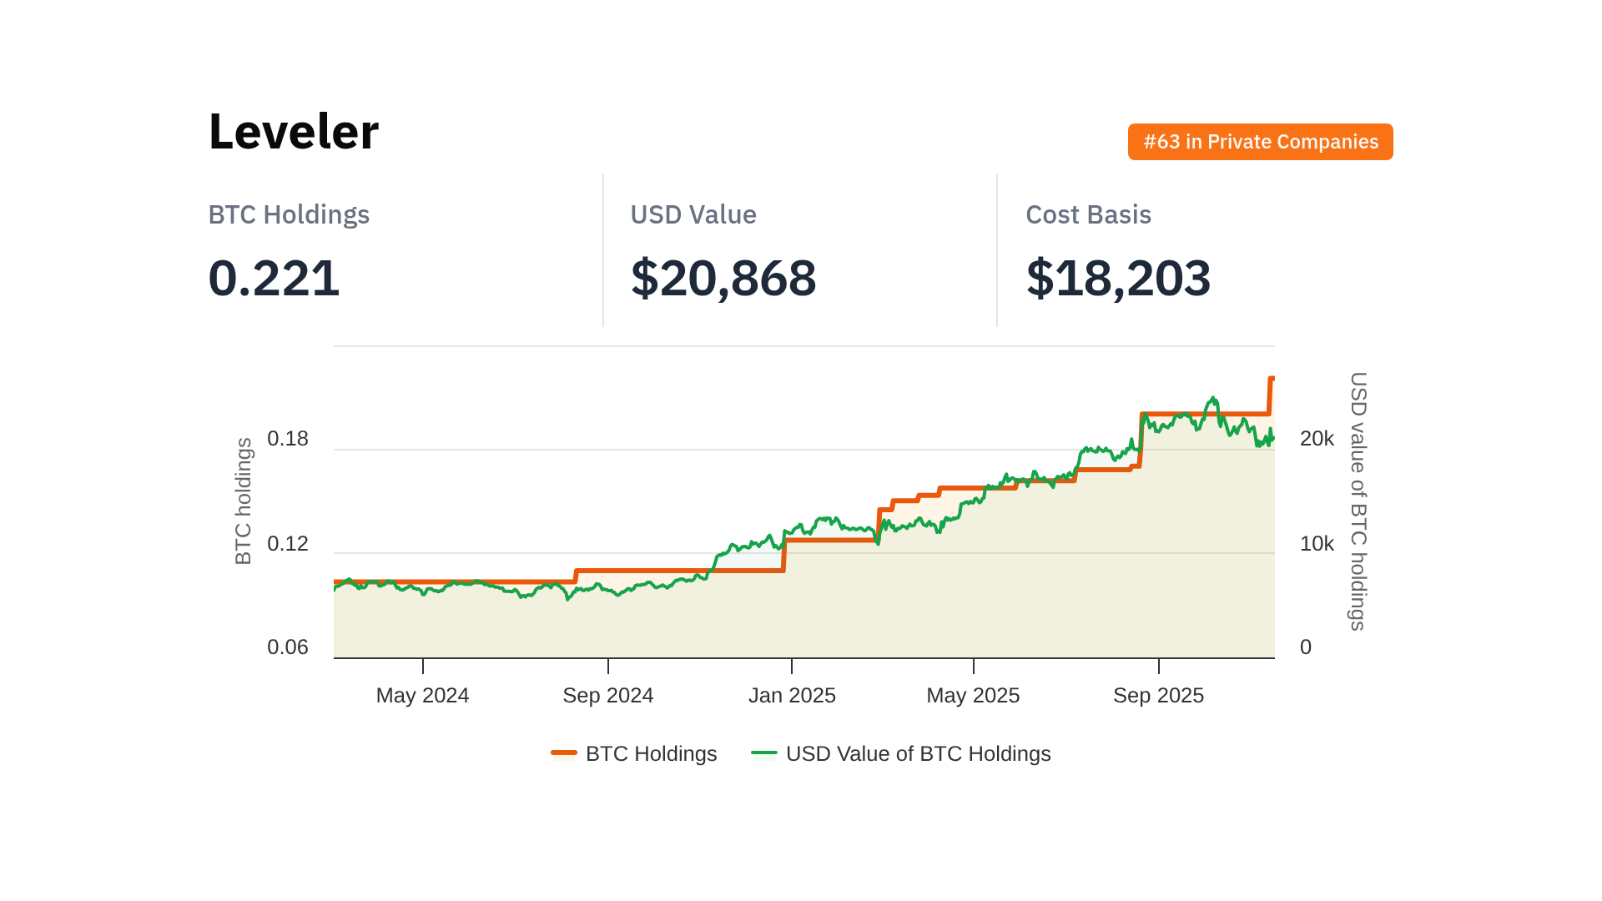Click the Jan 2025 axis label
This screenshot has width=1602, height=901.
pyautogui.click(x=792, y=695)
